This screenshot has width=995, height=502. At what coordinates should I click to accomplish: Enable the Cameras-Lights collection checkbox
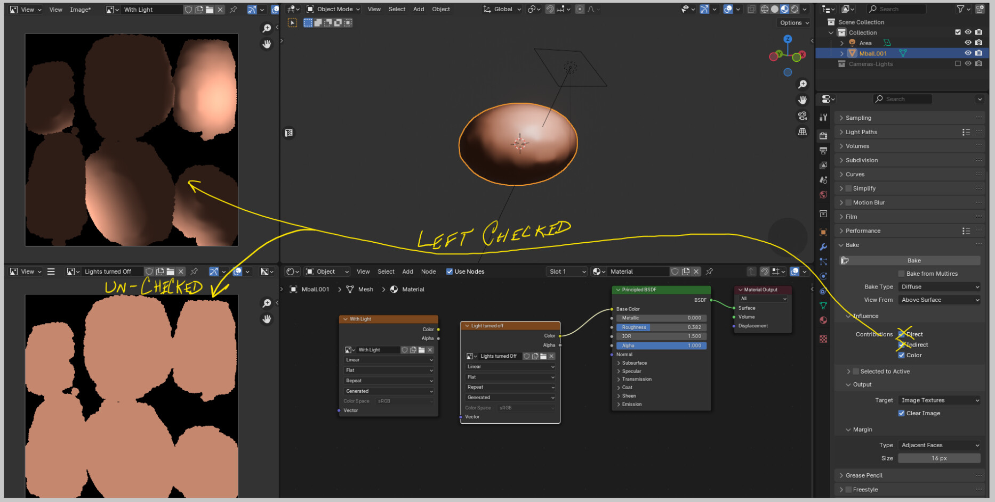(x=958, y=64)
